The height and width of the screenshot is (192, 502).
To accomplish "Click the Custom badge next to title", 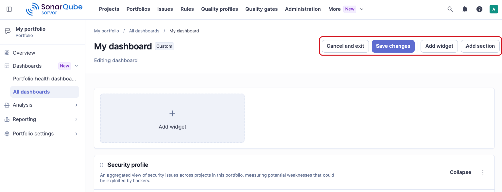I will coord(164,46).
